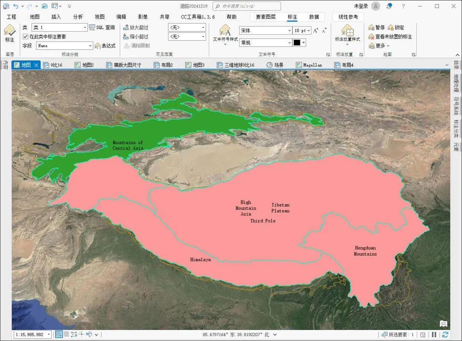Switch to the 三维地球9比16 tab

pos(236,65)
